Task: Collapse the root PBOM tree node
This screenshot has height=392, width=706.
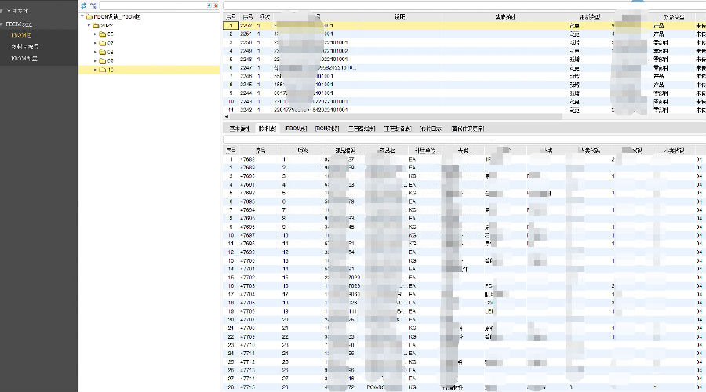Action: [x=82, y=16]
